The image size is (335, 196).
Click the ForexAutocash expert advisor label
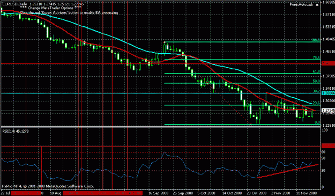[x=301, y=4]
